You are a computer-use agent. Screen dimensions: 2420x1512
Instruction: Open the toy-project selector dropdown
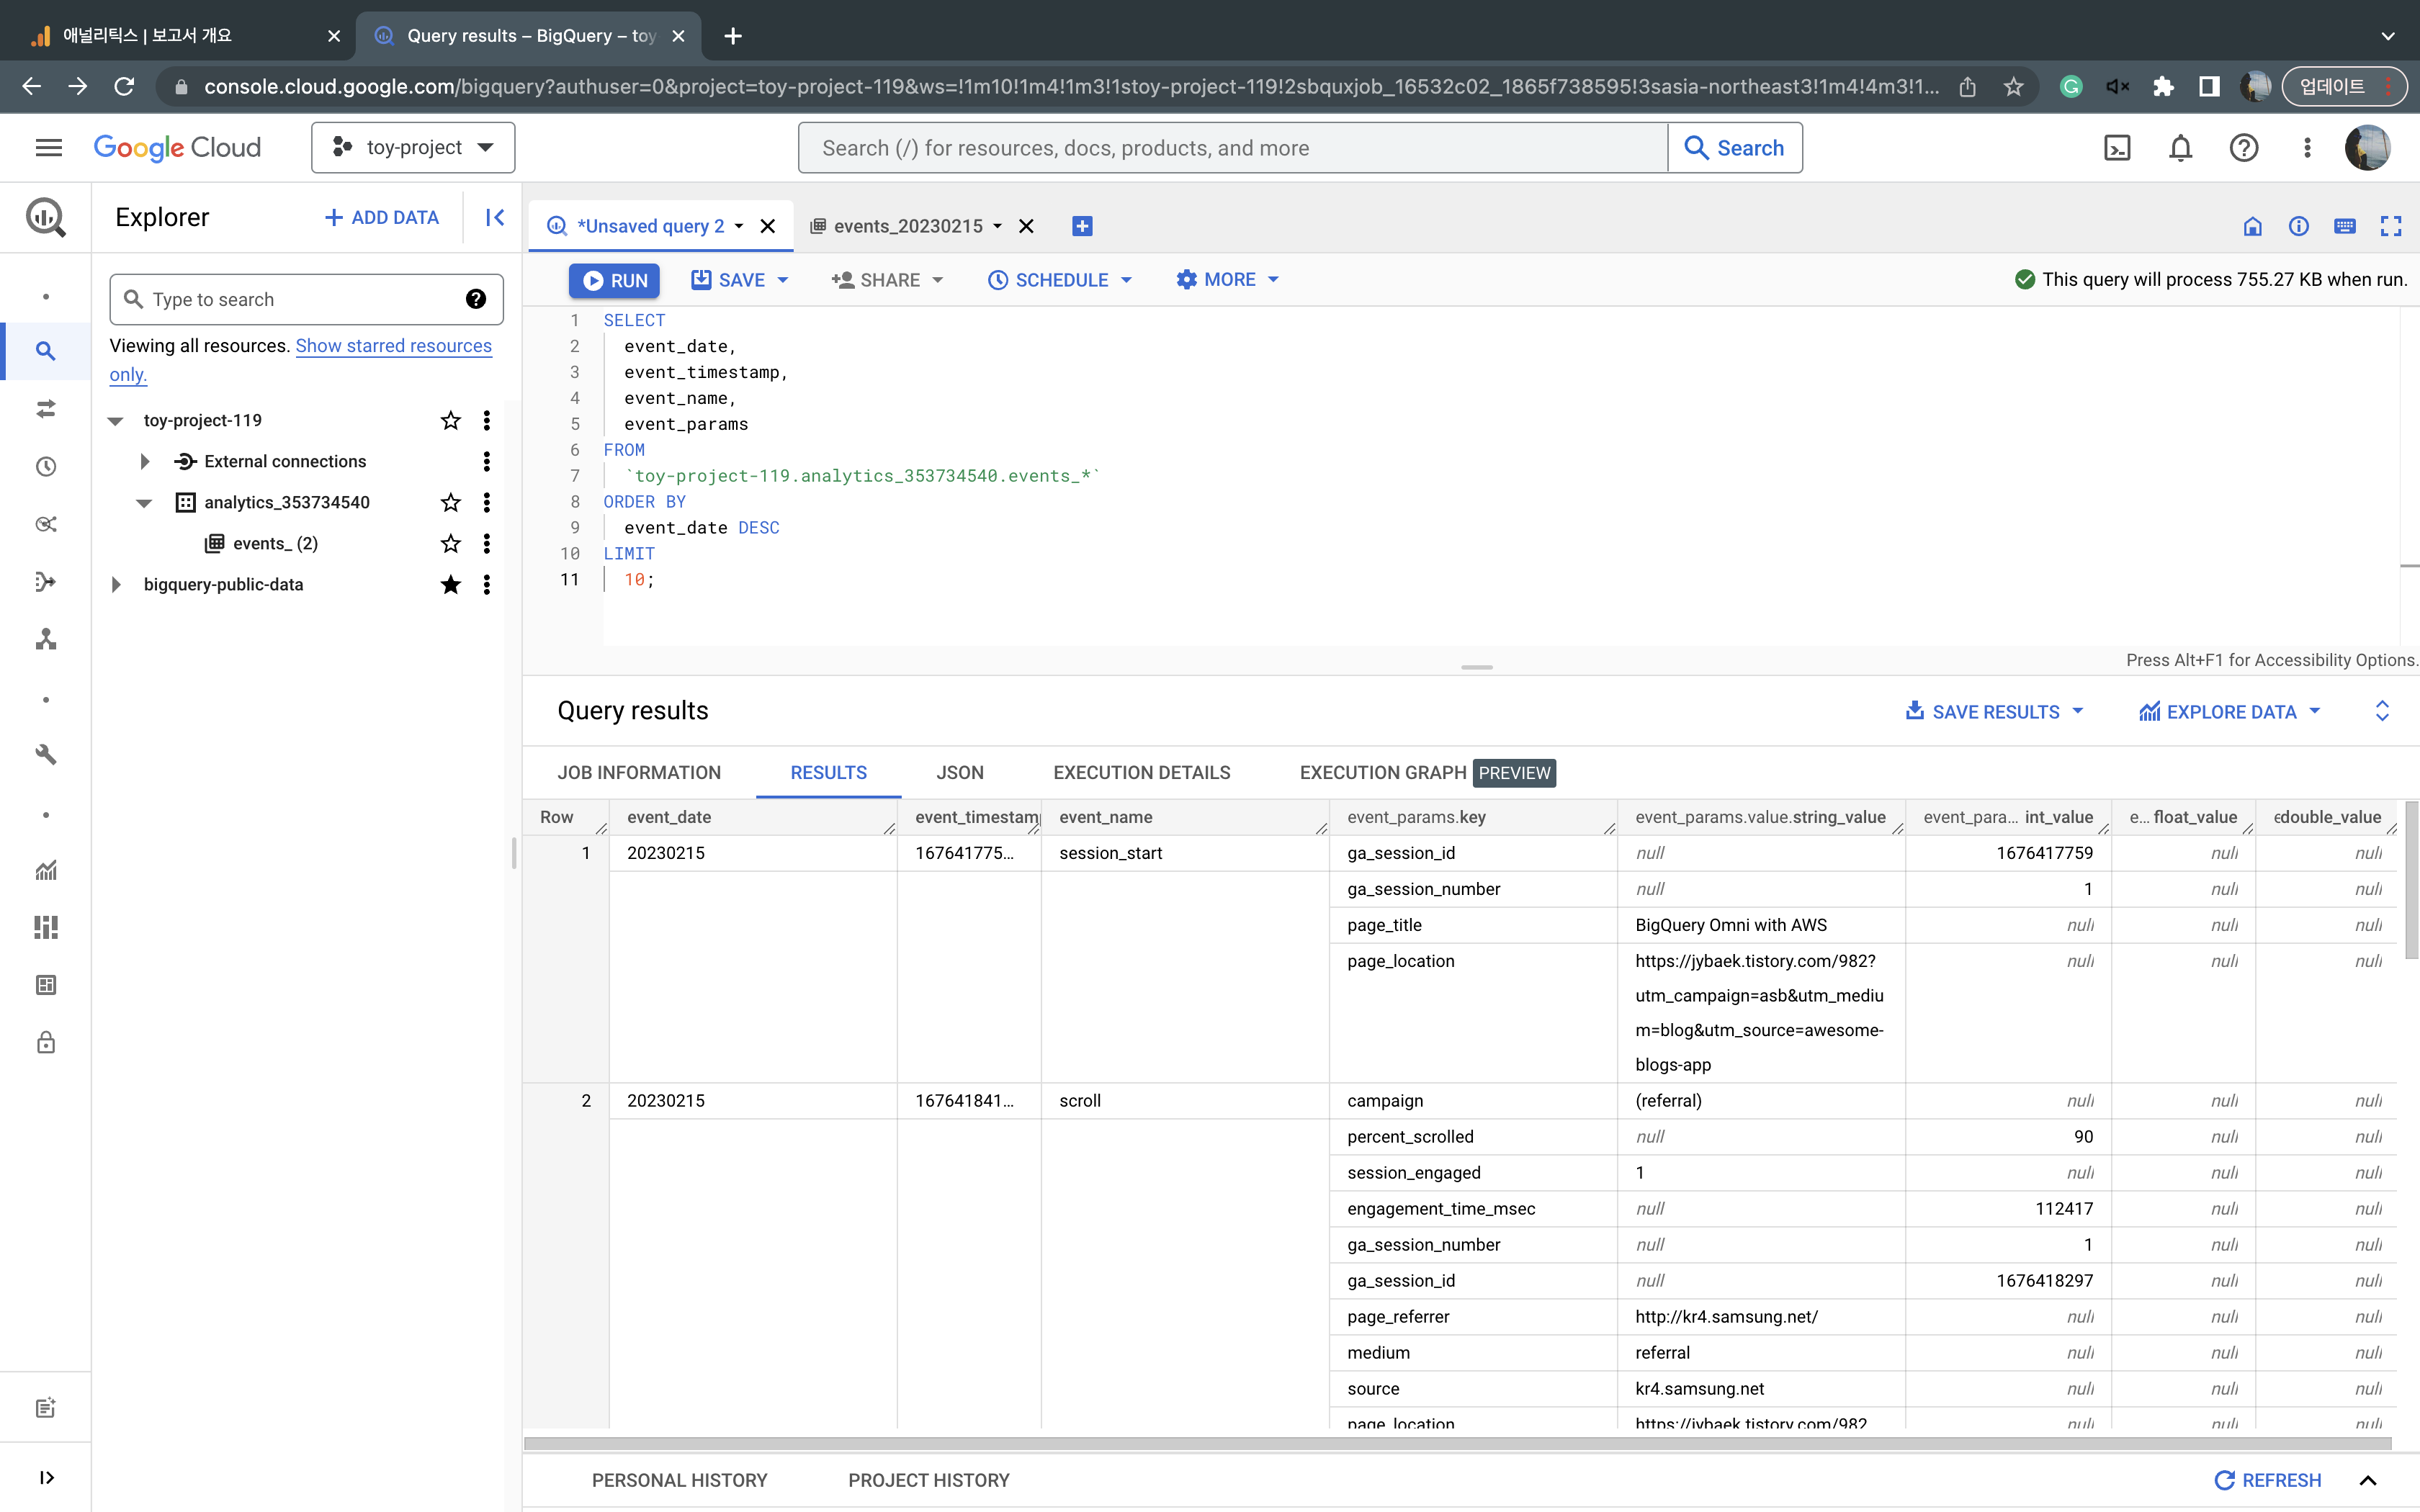coord(413,148)
